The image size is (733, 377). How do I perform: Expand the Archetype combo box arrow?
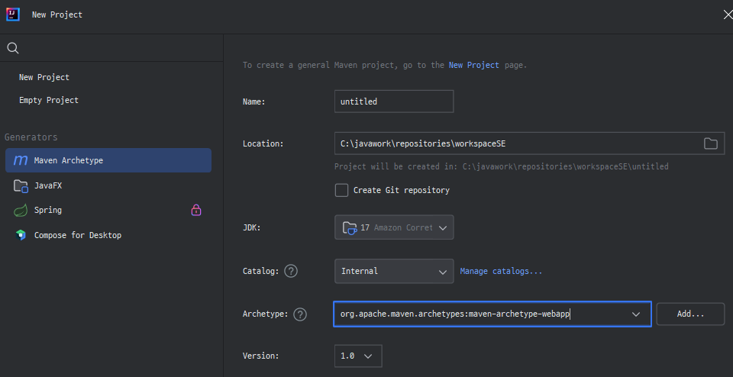point(635,314)
